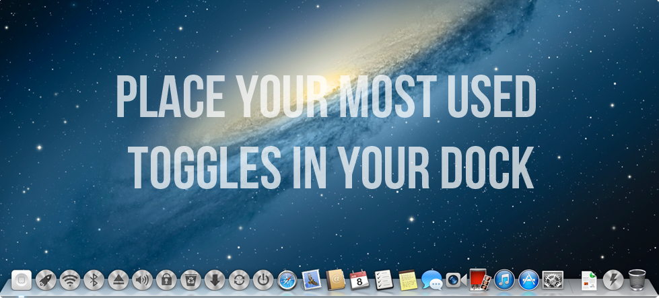This screenshot has width=659, height=298.
Task: Open the yellow Notes icon
Action: (x=408, y=280)
